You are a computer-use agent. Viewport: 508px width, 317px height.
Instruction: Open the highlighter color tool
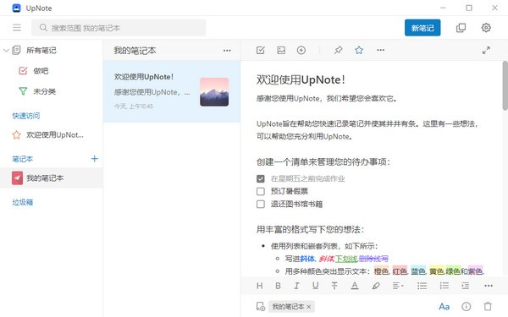376,286
